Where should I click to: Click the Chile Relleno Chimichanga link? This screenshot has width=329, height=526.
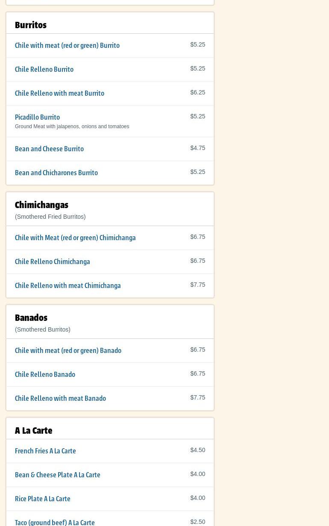tap(52, 262)
